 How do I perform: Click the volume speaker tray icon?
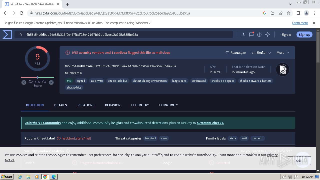tap(284, 177)
